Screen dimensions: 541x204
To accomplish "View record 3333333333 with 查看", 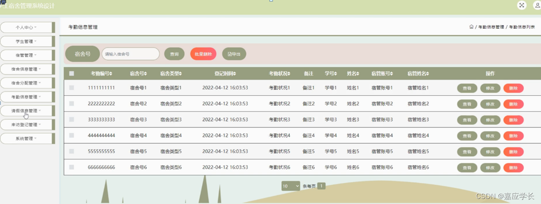I will pos(467,120).
